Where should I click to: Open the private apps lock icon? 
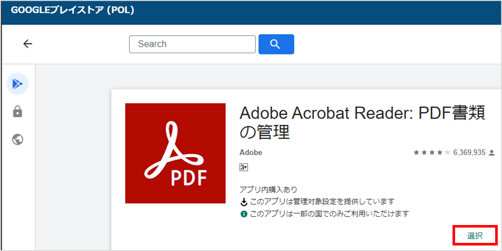click(17, 112)
